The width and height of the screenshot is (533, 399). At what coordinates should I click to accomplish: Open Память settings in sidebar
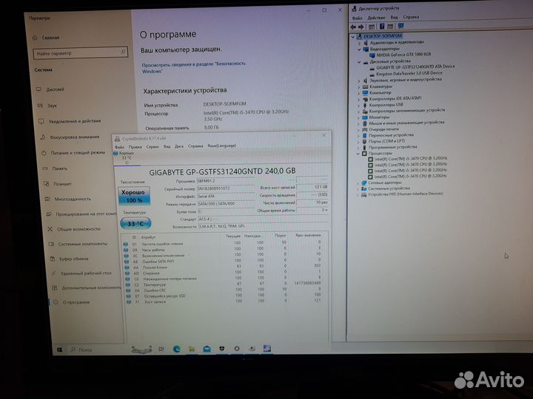point(55,168)
